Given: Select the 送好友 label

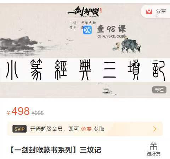Looking at the screenshot, I should pyautogui.click(x=153, y=154).
